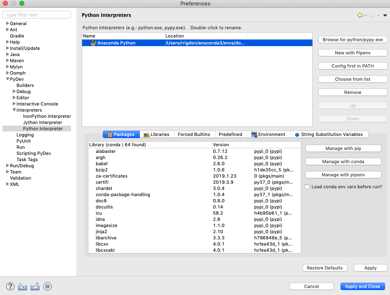Click the export preferences icon
Viewport: 390px width, 295px height.
(35, 287)
